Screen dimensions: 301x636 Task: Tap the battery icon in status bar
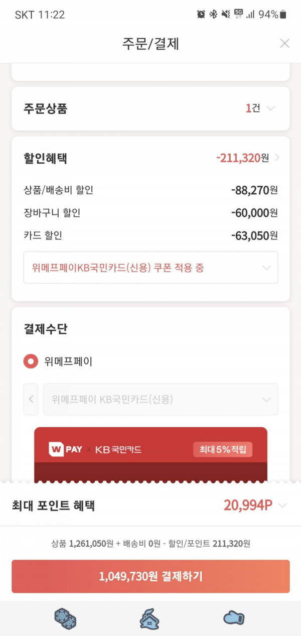pos(283,15)
